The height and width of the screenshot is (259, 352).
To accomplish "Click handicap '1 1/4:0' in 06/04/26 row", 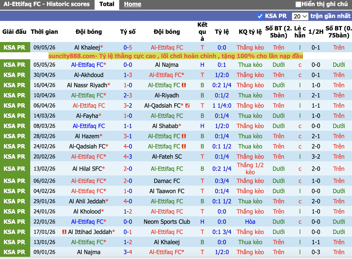I will coord(222,106).
